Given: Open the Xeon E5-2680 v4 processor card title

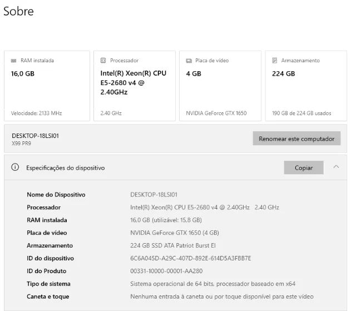Looking at the screenshot, I should pos(133,82).
